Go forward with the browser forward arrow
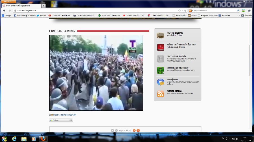 (x=10, y=11)
